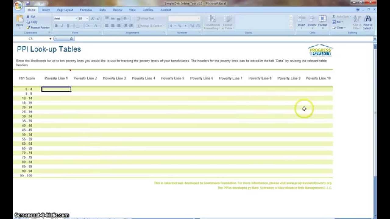This screenshot has height=219, width=390.
Task: Open the Data ribbon tab
Action: [x=103, y=10]
